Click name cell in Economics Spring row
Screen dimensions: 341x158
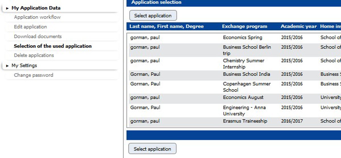(x=145, y=38)
